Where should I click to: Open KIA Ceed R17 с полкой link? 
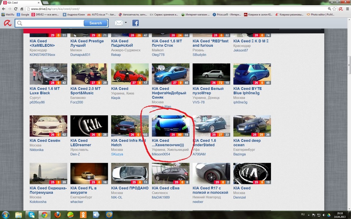[x=210, y=190]
